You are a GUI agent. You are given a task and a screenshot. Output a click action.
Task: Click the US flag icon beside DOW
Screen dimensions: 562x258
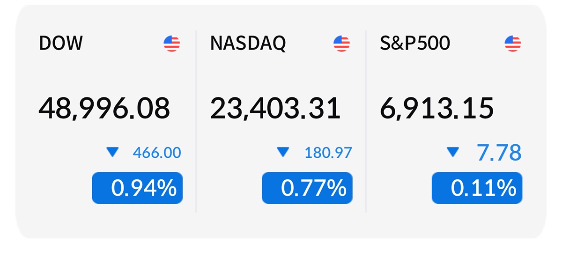pos(172,44)
